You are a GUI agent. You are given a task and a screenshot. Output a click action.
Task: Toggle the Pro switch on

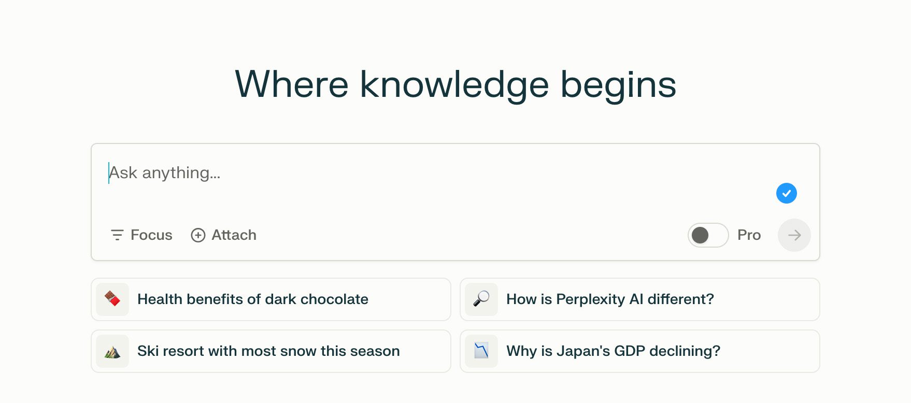point(708,235)
